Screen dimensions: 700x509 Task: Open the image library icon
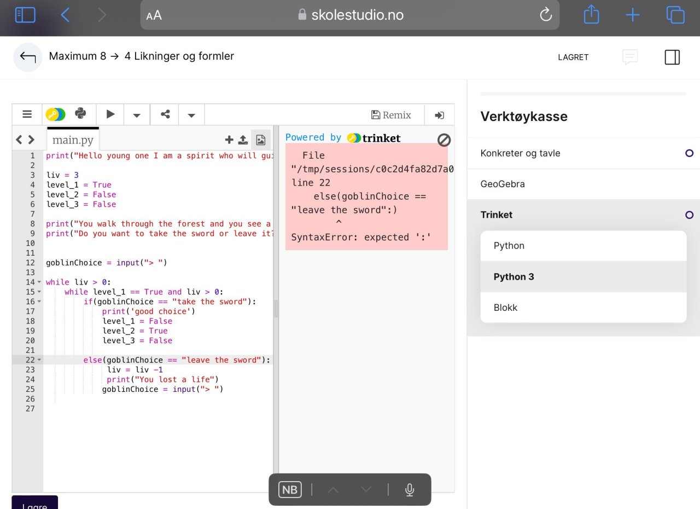(x=261, y=140)
